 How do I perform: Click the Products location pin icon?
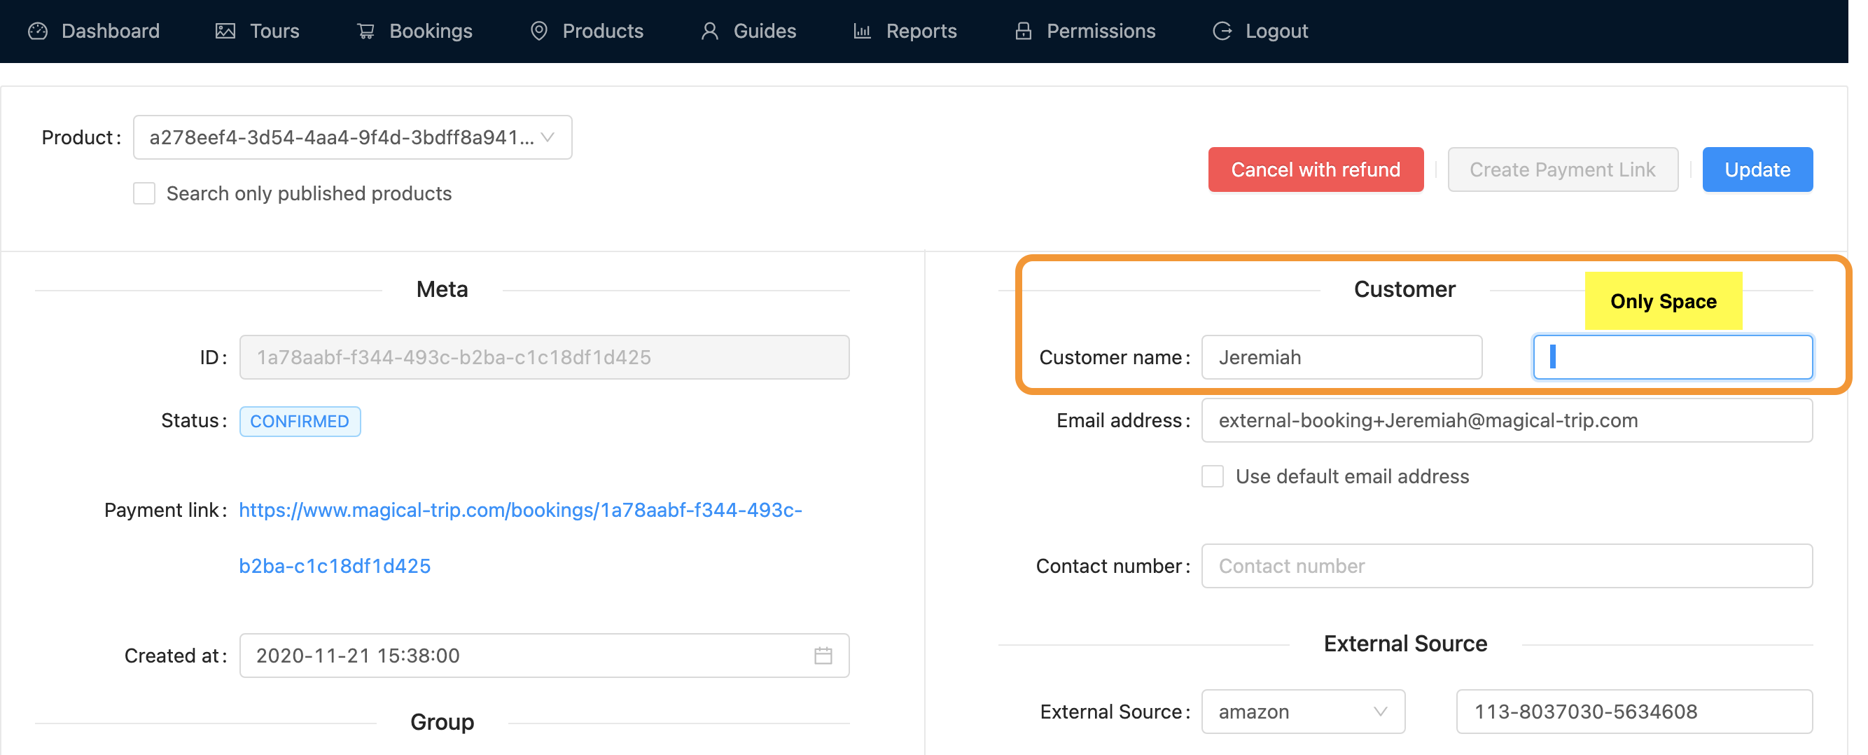[x=539, y=32]
